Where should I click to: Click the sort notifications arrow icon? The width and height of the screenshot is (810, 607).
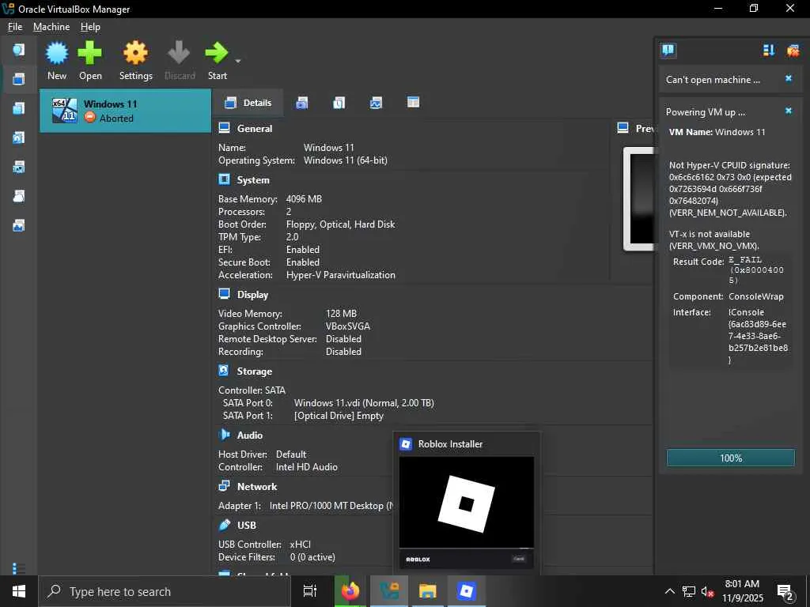click(x=769, y=50)
